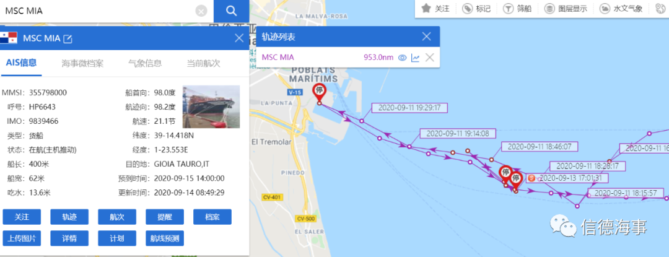Image resolution: width=669 pixels, height=257 pixels.
Task: Expand the 筛船 filter options
Action: [518, 9]
